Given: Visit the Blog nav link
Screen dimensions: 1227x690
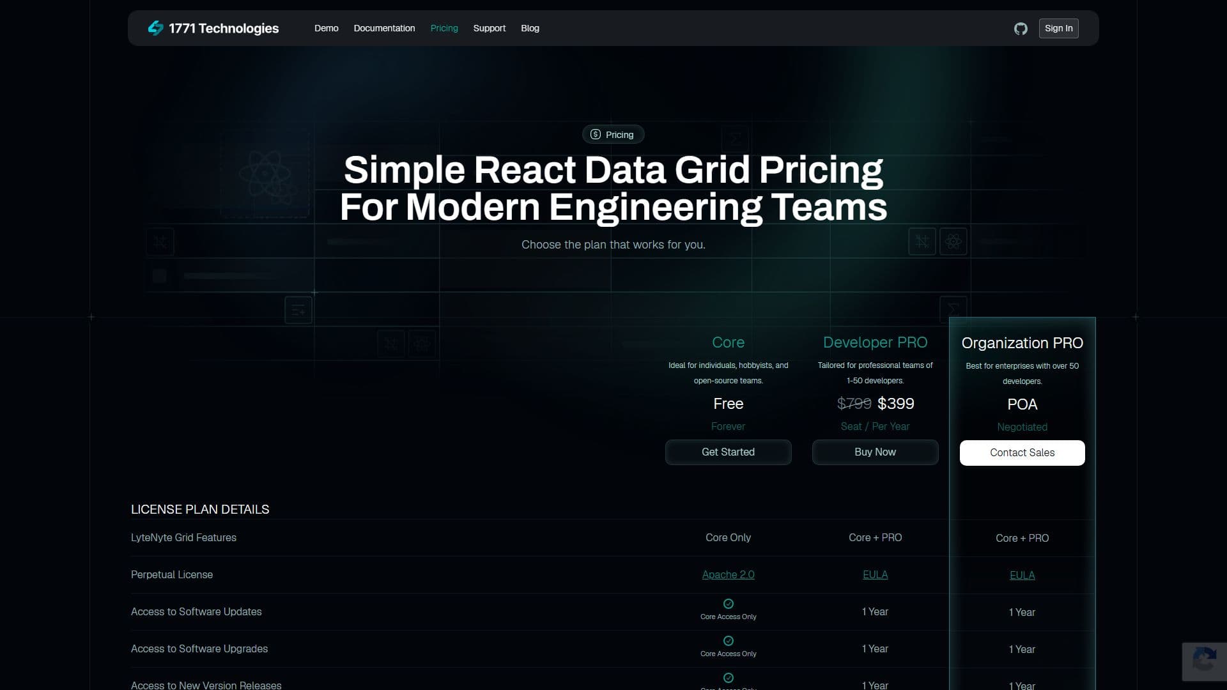Looking at the screenshot, I should 530,28.
